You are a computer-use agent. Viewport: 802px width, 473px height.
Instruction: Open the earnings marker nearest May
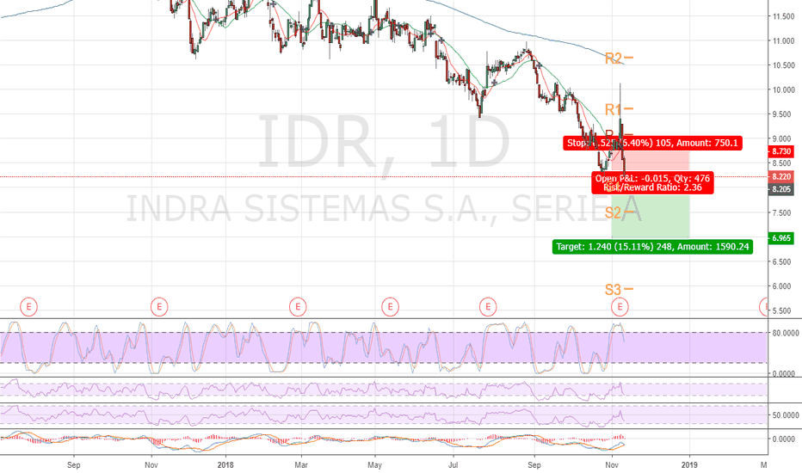coord(391,307)
